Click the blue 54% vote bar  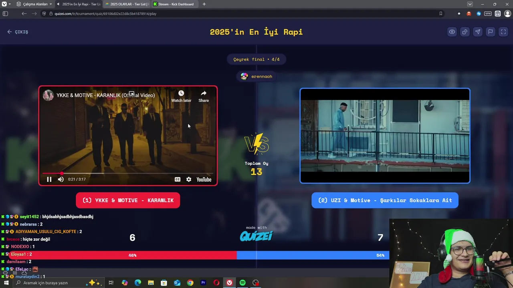(x=313, y=255)
